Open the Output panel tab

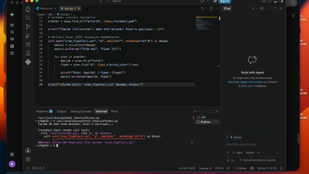(62, 111)
